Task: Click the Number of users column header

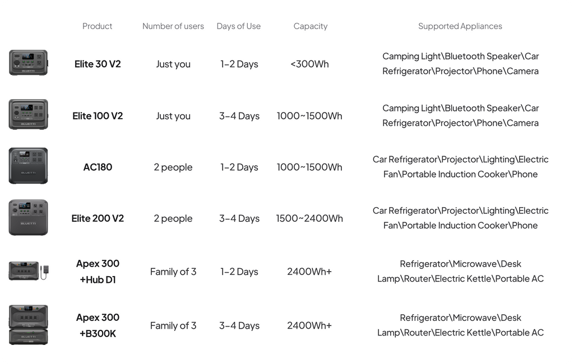Action: pyautogui.click(x=173, y=26)
